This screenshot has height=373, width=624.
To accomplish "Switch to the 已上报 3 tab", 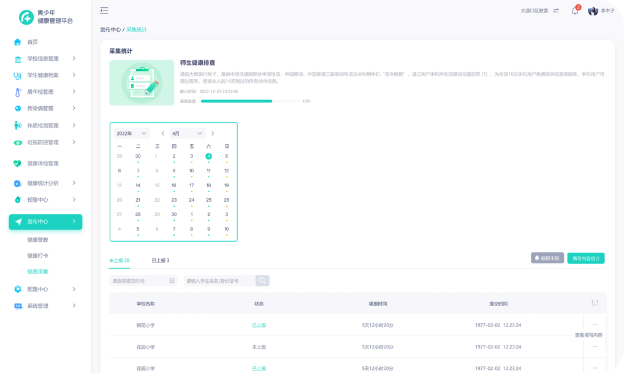I will [161, 260].
